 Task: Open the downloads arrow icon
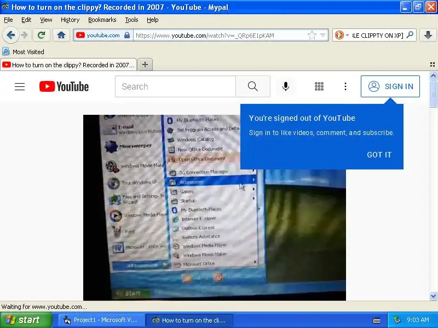(428, 35)
